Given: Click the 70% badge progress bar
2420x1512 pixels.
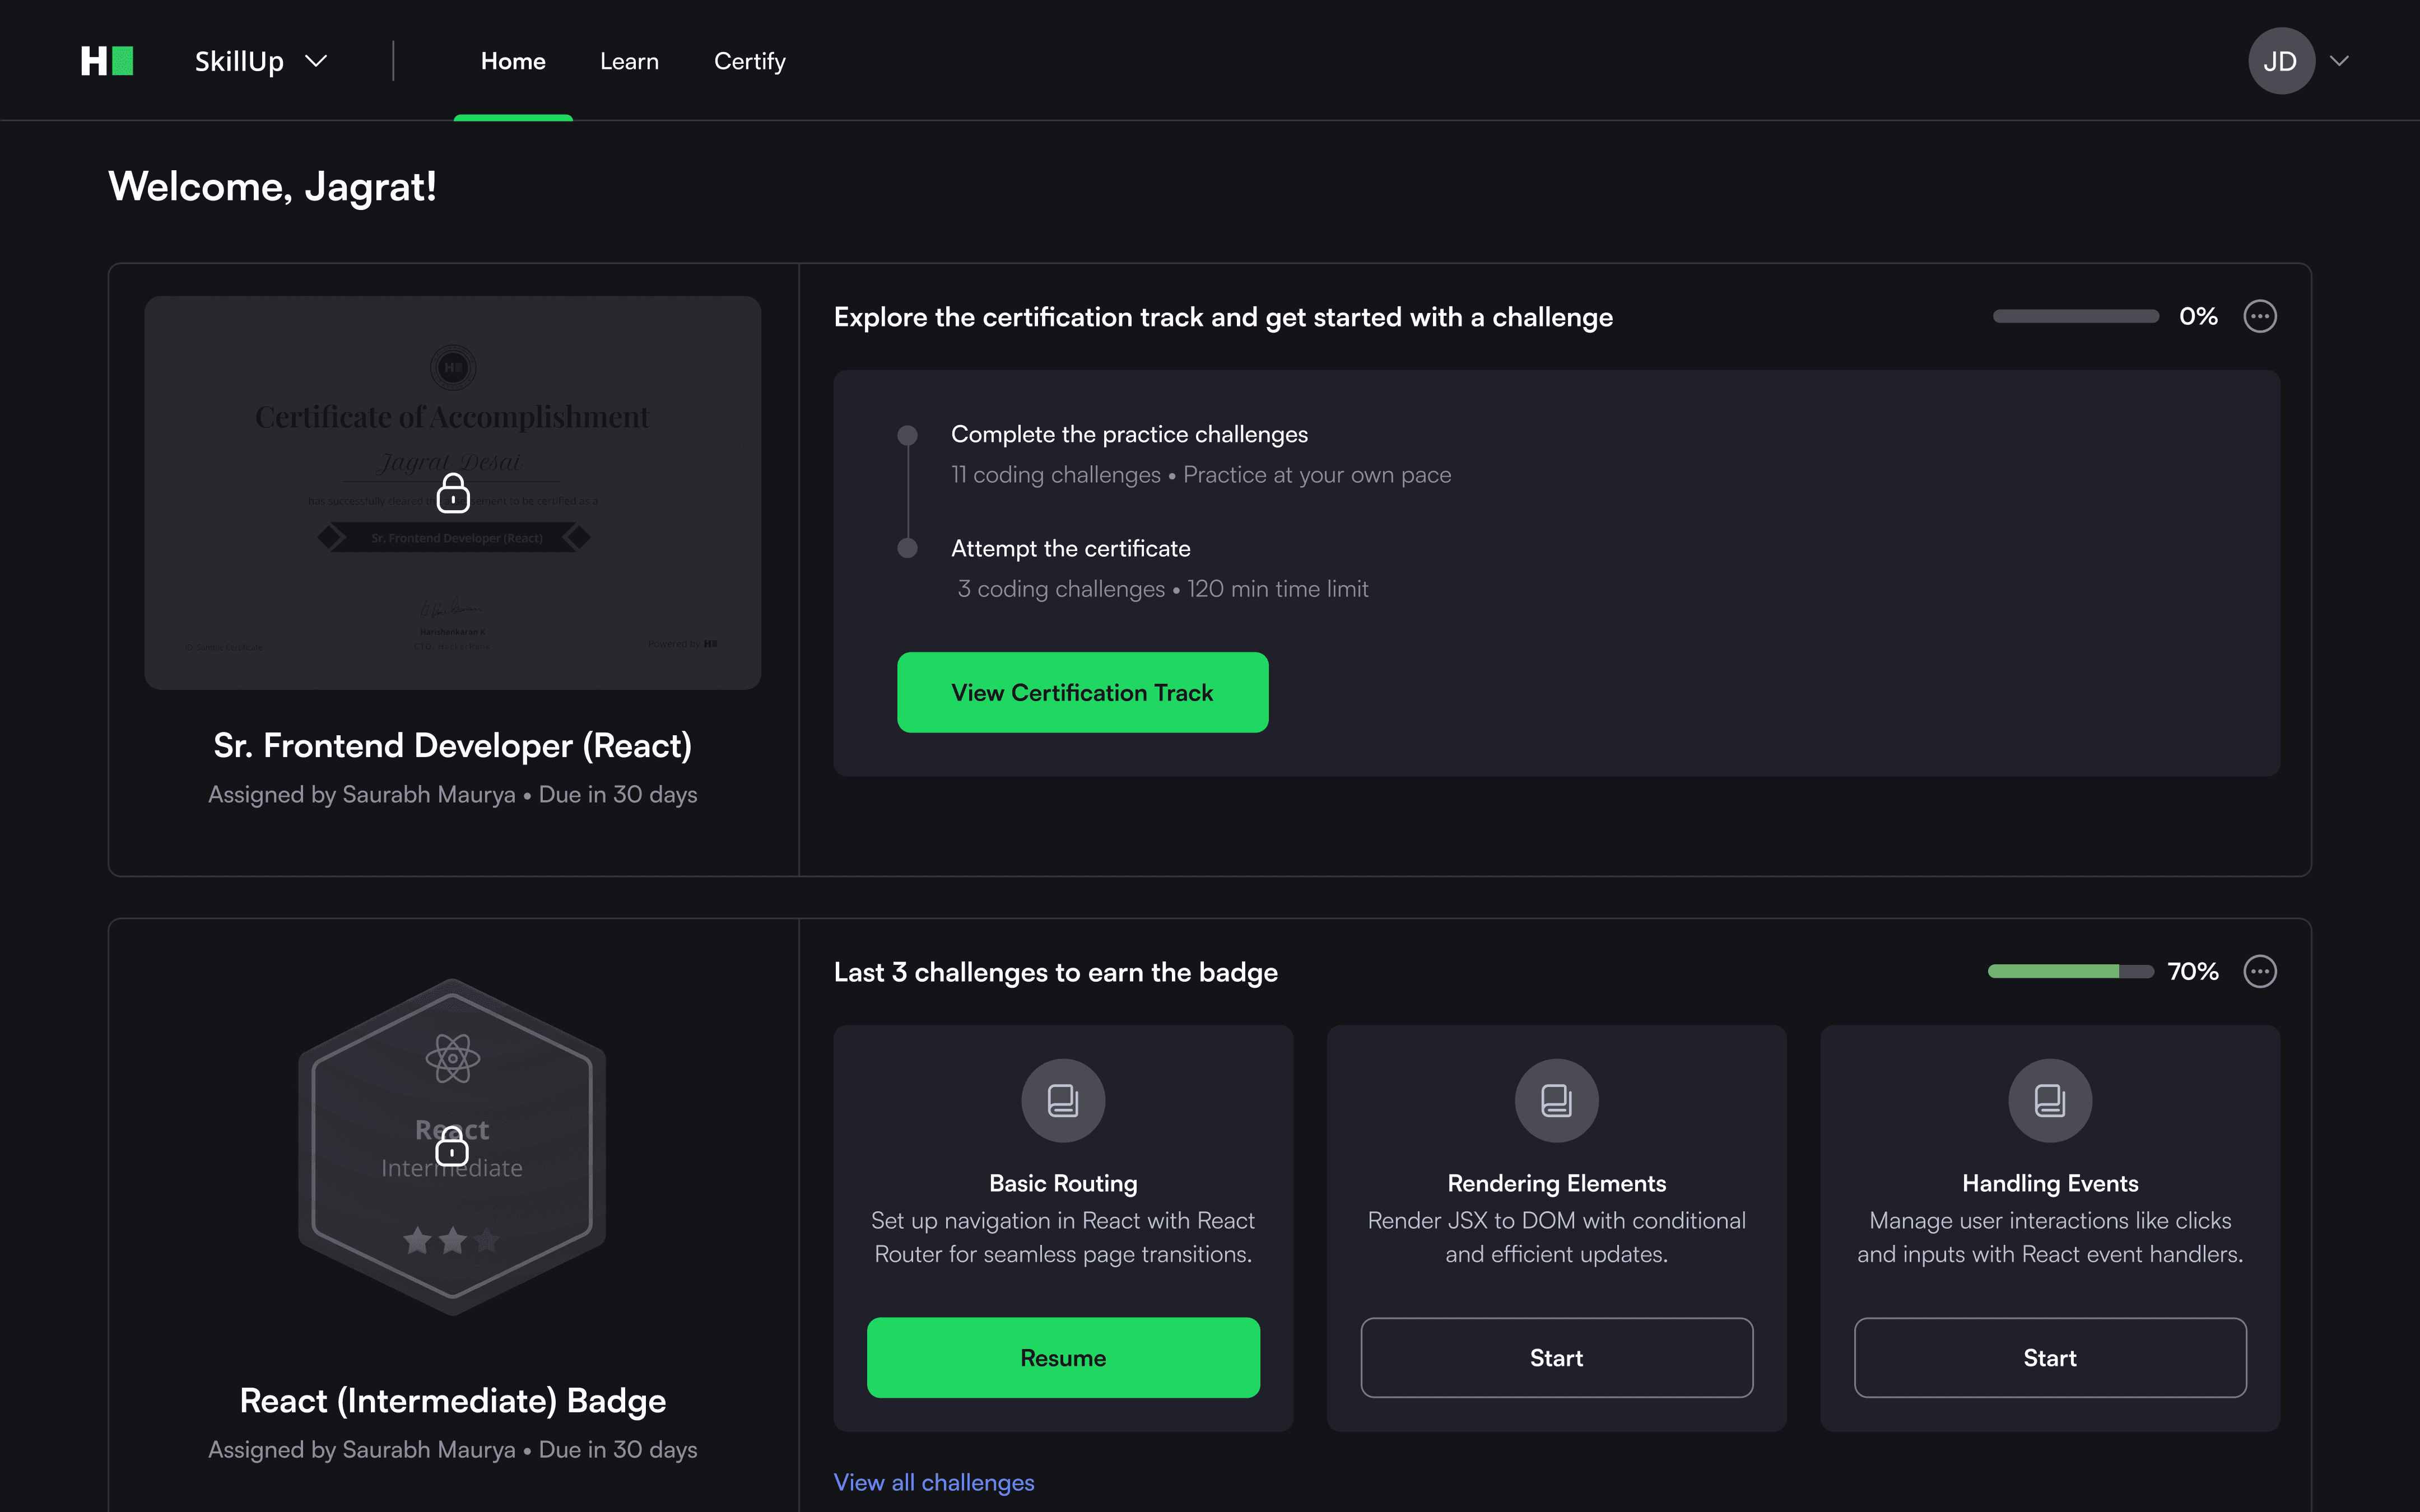Looking at the screenshot, I should tap(2070, 971).
